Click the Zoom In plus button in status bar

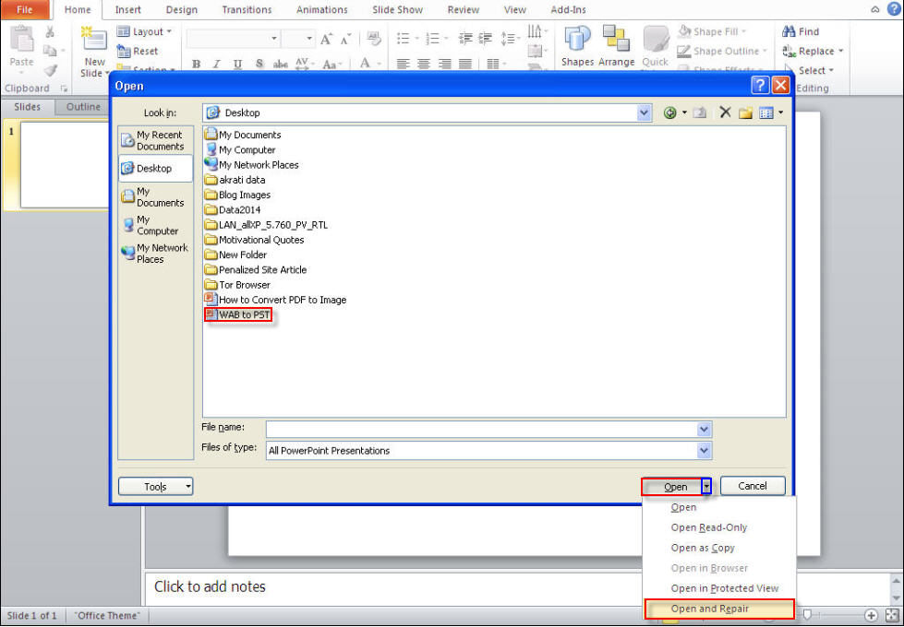871,615
